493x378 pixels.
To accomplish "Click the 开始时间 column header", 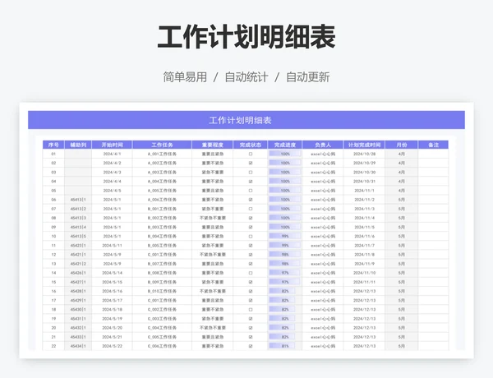I will pyautogui.click(x=112, y=145).
